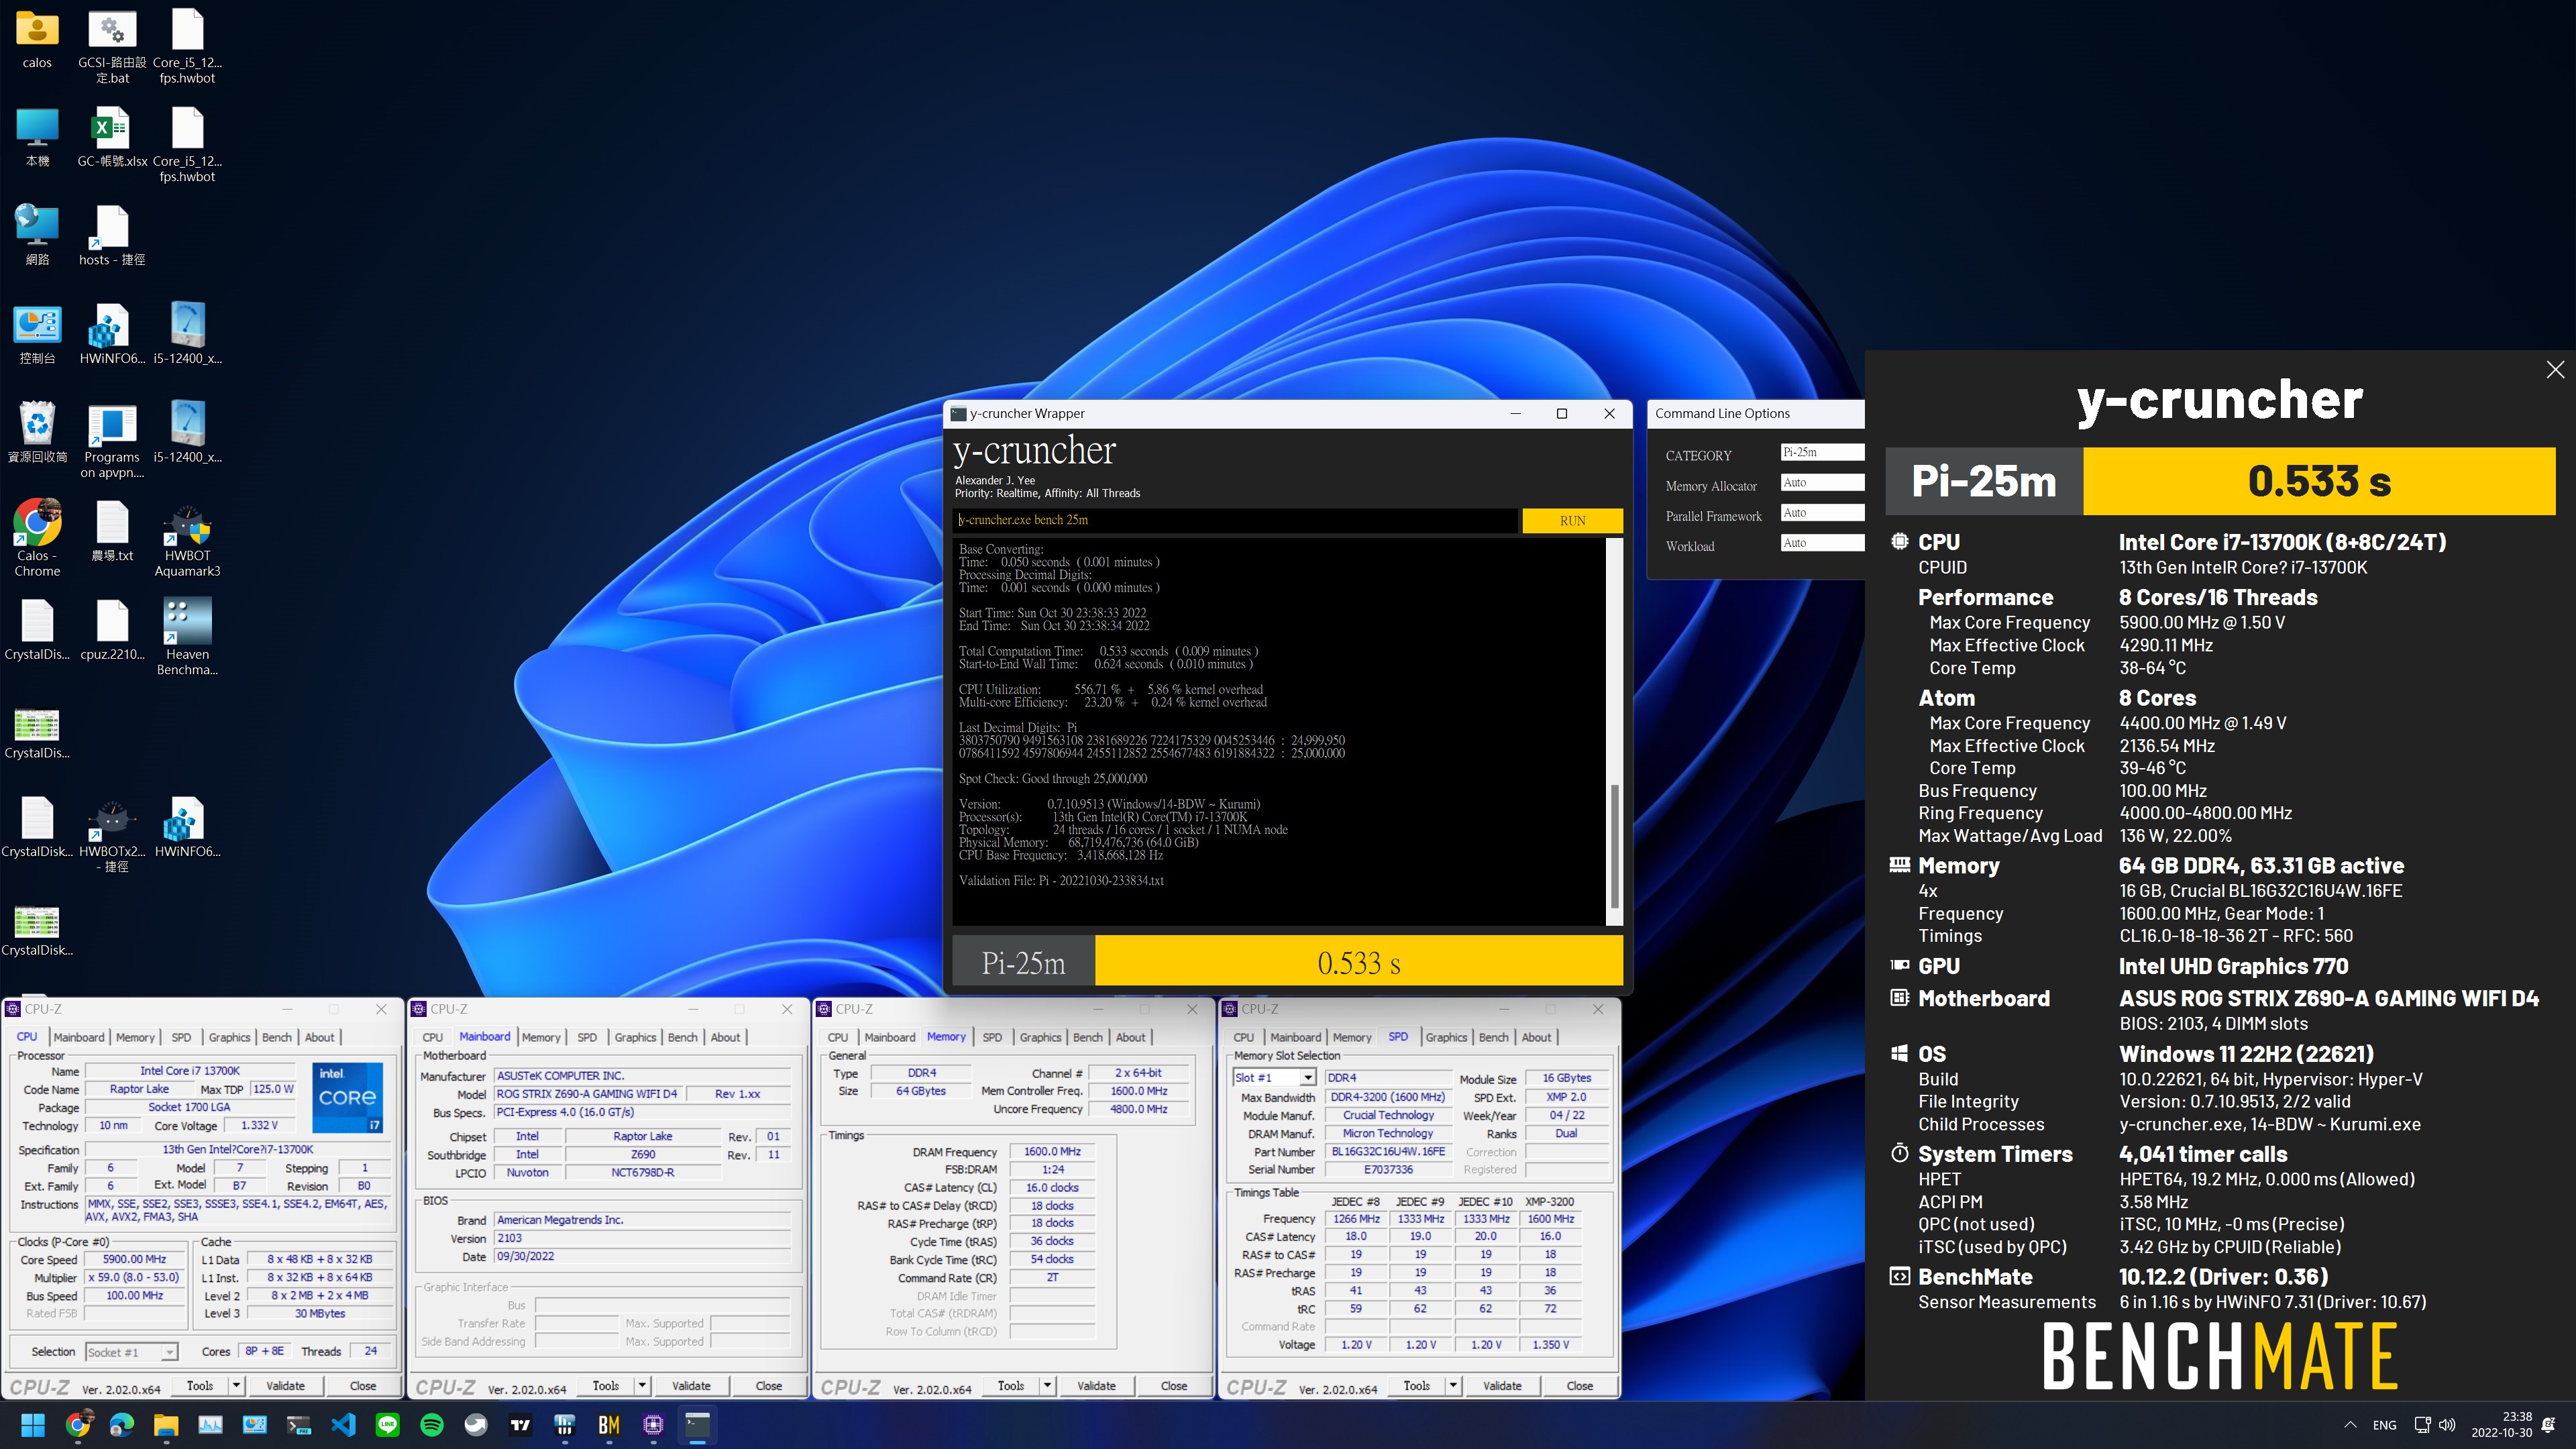The image size is (2576, 1449).
Task: Open Mainboard tab in CPU-Z Memory window
Action: tap(889, 1037)
